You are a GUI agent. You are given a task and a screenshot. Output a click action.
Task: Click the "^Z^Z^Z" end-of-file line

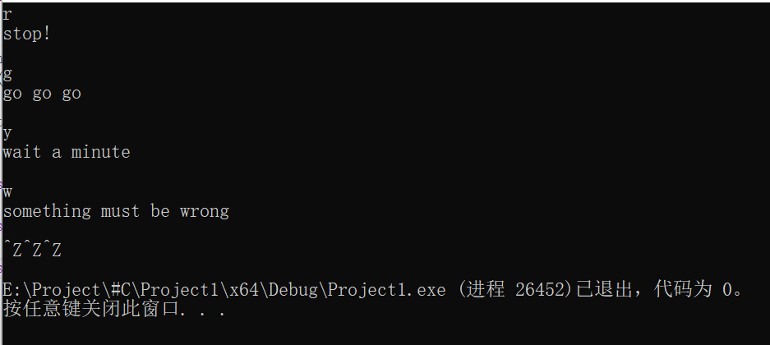pos(32,251)
